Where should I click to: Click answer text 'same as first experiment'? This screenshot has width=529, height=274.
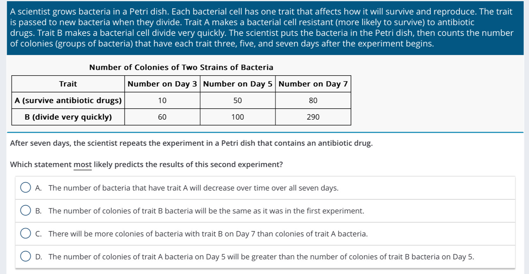click(x=206, y=211)
